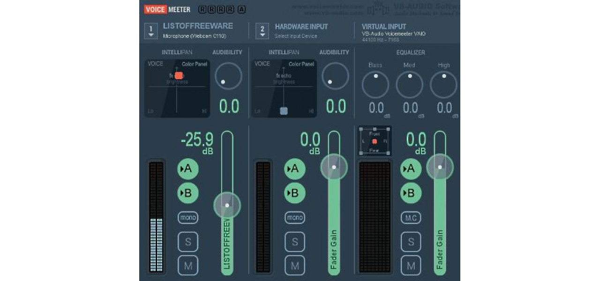
Task: Click VB-Audio Voicemeeter VAIO label
Action: point(394,34)
